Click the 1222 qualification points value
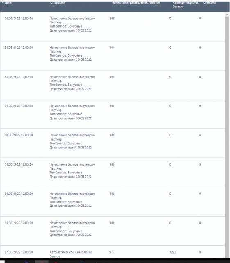The image size is (230, 263). 173,252
